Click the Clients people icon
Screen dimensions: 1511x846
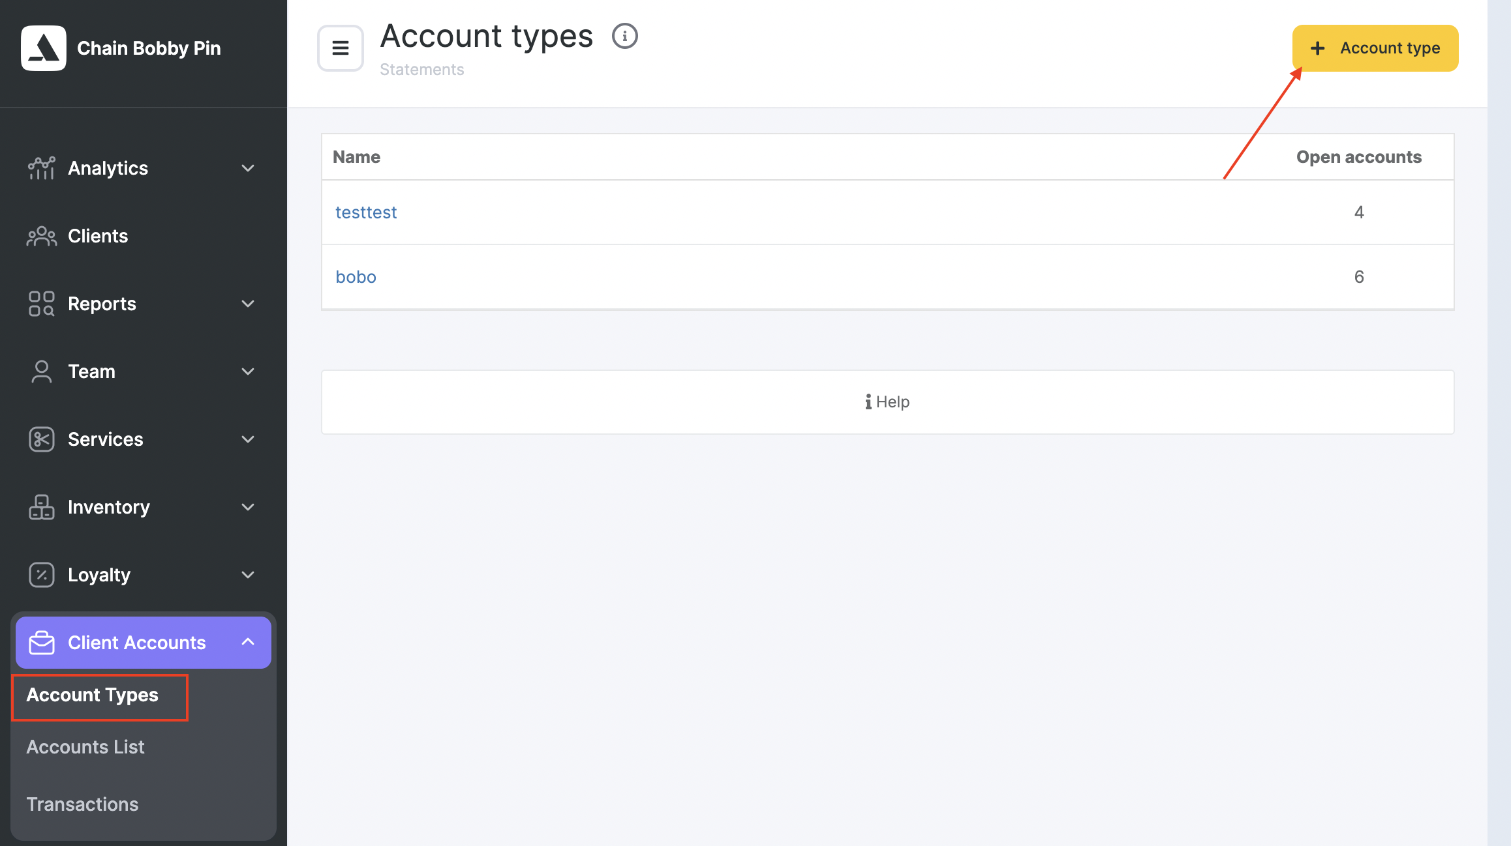tap(41, 236)
